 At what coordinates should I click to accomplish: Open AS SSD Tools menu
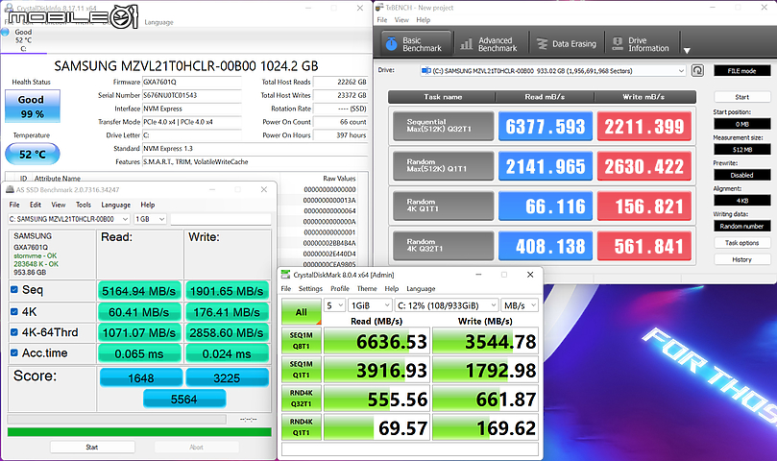[84, 205]
